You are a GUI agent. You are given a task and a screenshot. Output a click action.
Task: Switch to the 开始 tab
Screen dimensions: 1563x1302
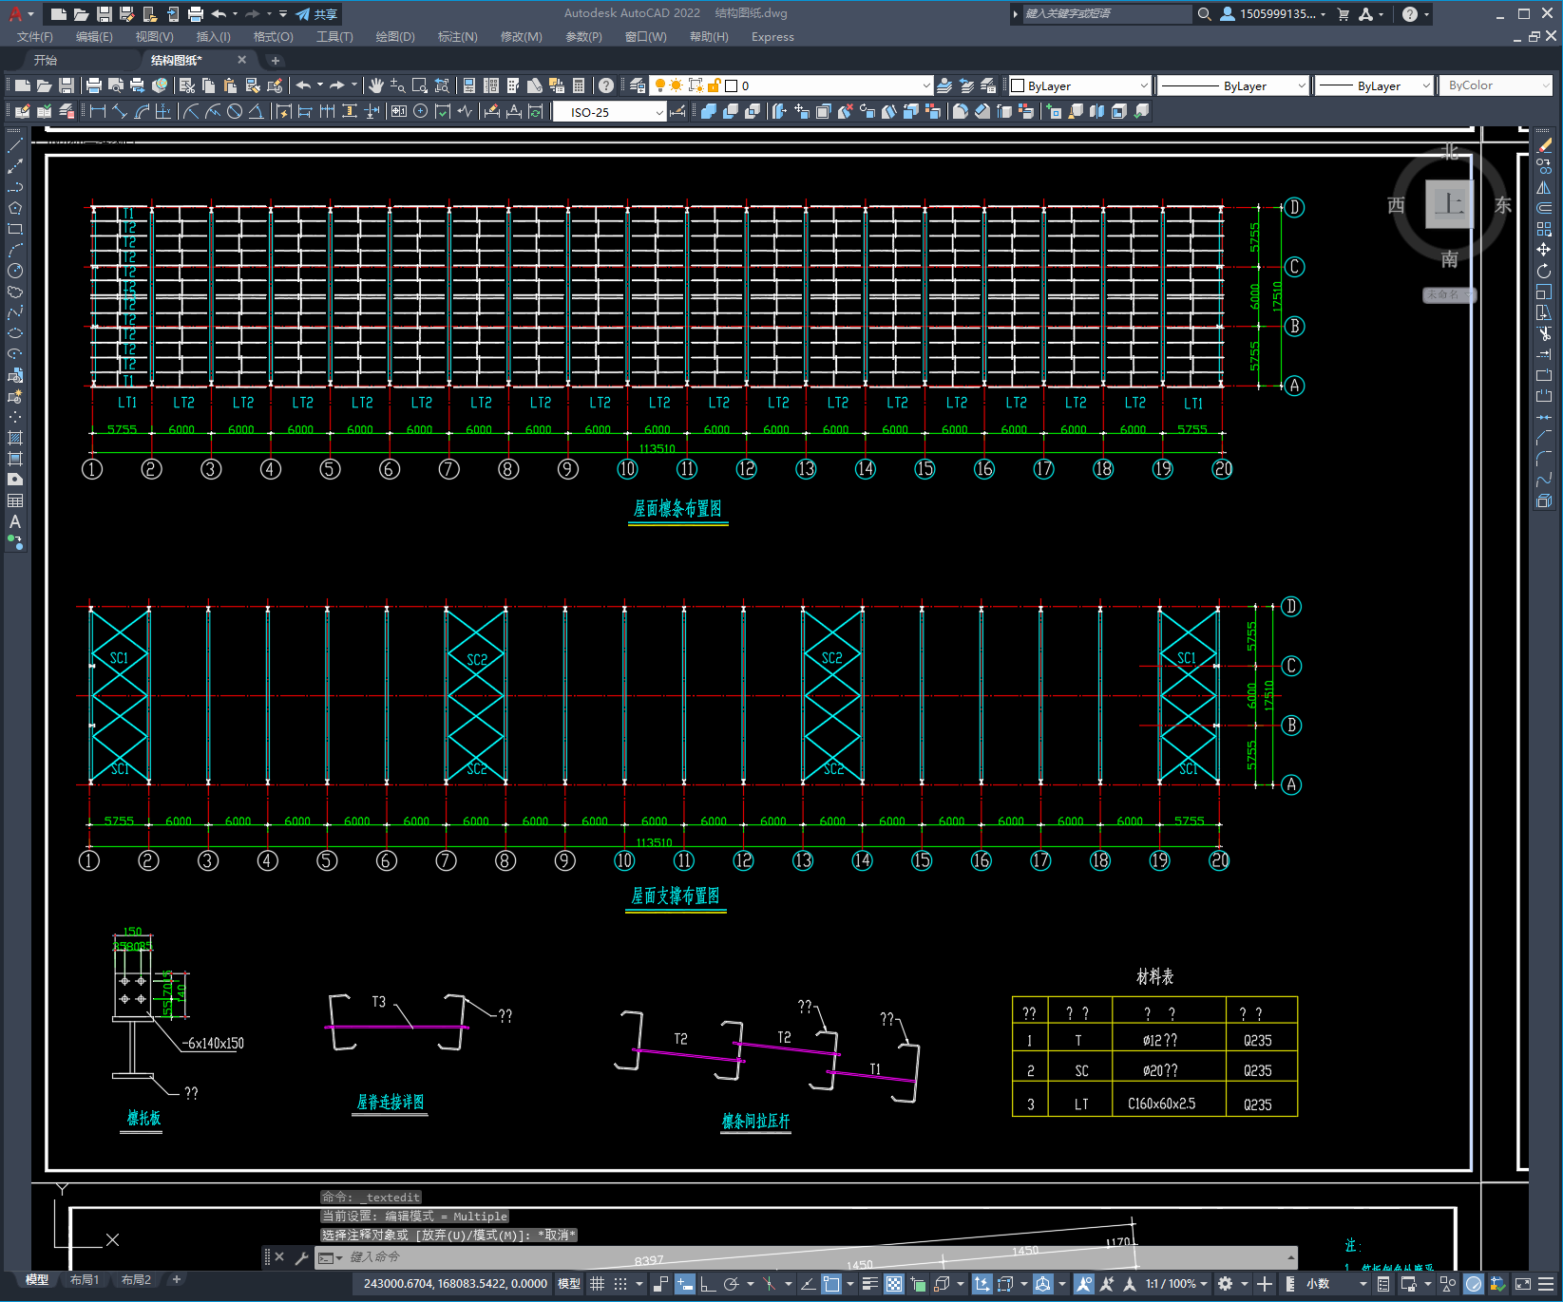46,60
